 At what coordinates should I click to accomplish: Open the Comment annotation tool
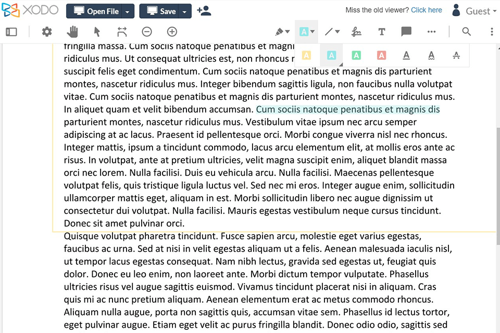407,32
